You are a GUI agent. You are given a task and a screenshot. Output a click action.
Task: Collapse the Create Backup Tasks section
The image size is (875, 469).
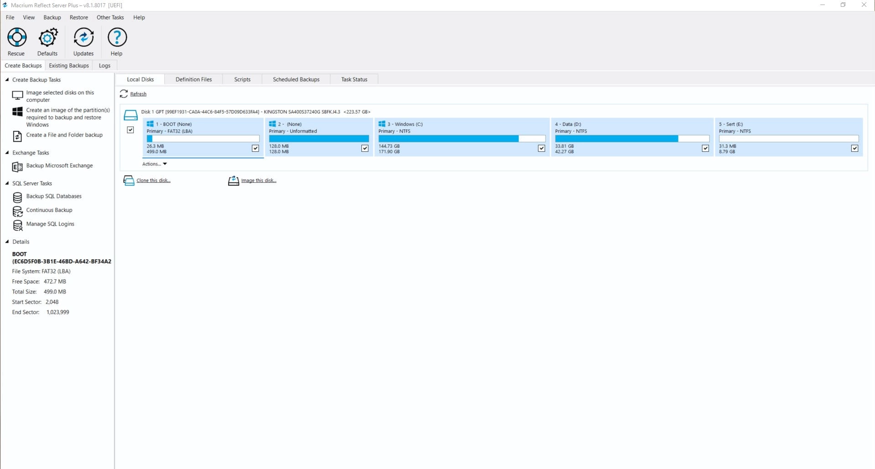coord(7,79)
